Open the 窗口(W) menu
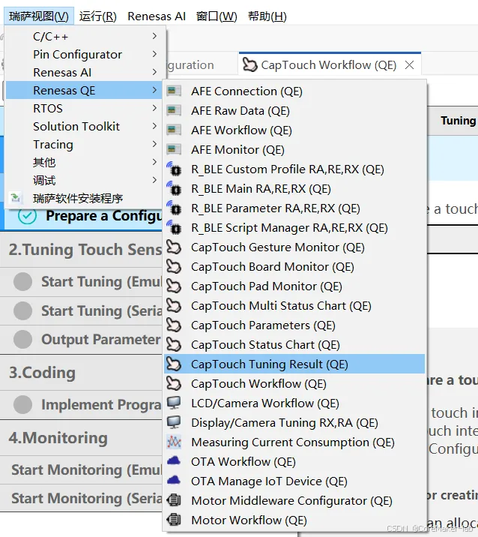The image size is (478, 537). click(217, 16)
